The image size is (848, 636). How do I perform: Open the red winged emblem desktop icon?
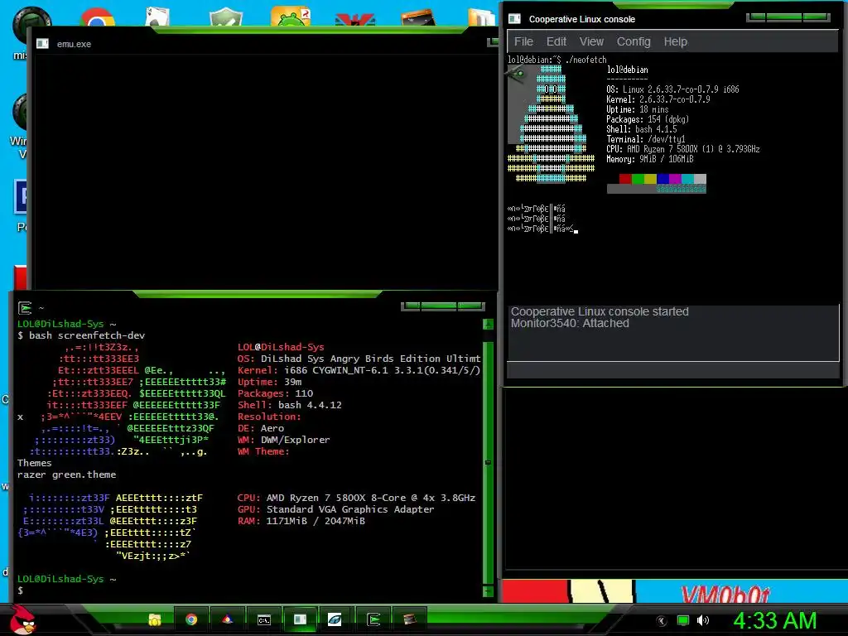click(x=354, y=20)
